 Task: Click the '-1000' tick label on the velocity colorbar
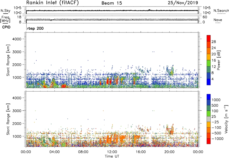217,139
